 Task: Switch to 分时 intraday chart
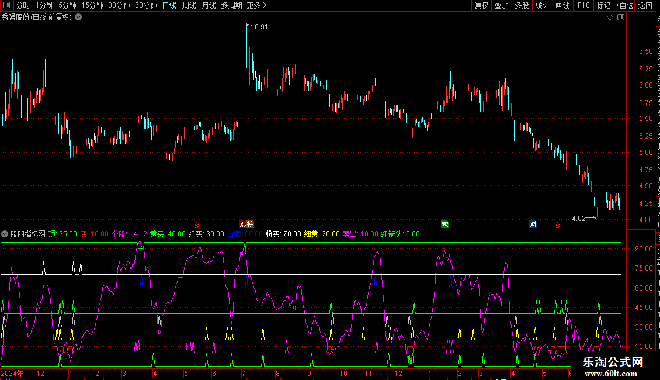pyautogui.click(x=23, y=5)
